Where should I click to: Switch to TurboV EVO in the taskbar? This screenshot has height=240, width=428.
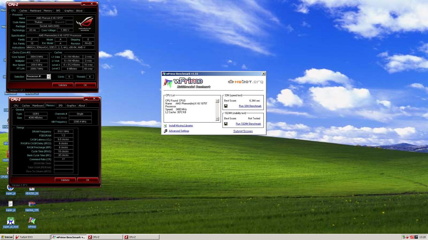click(32, 237)
